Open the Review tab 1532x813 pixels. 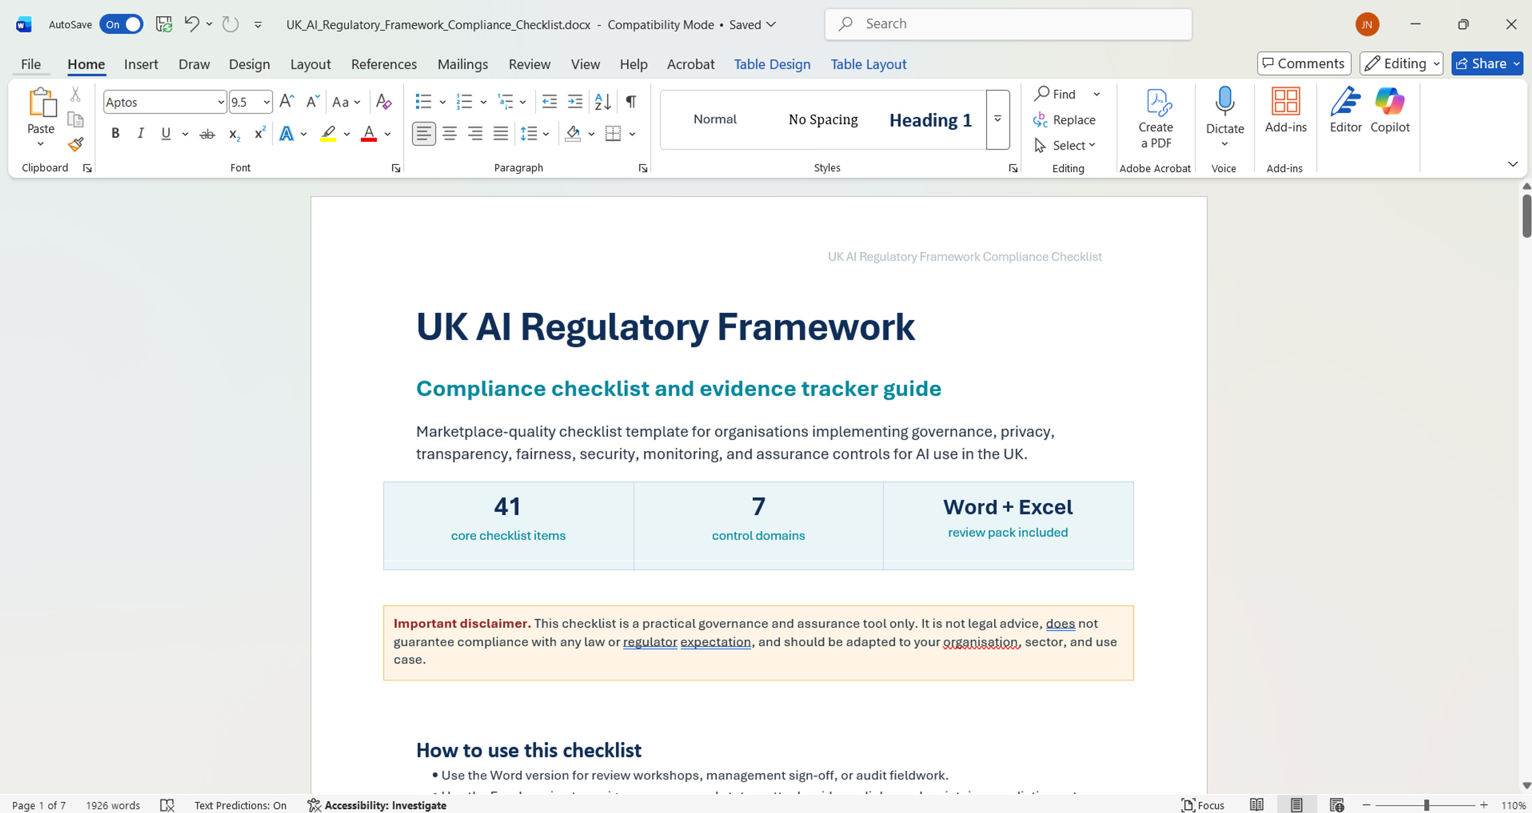(x=530, y=64)
